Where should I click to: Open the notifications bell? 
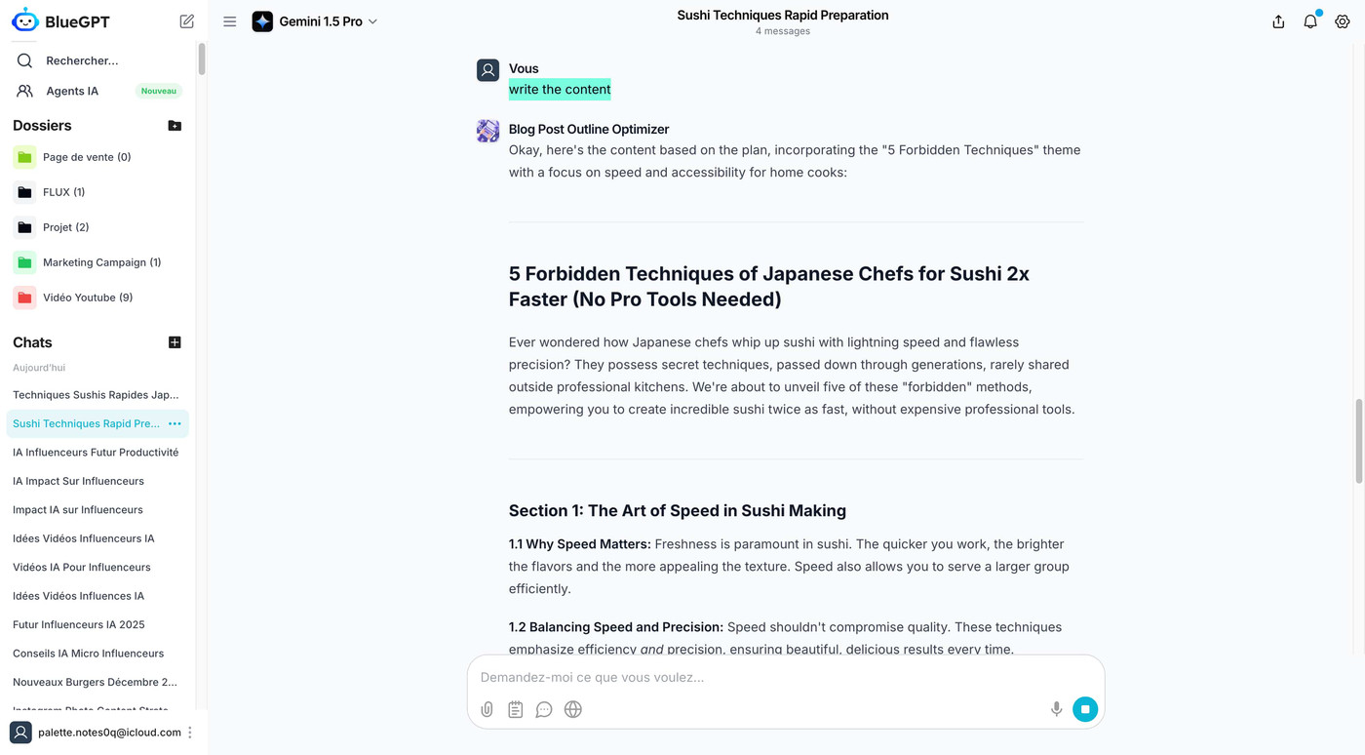tap(1310, 21)
